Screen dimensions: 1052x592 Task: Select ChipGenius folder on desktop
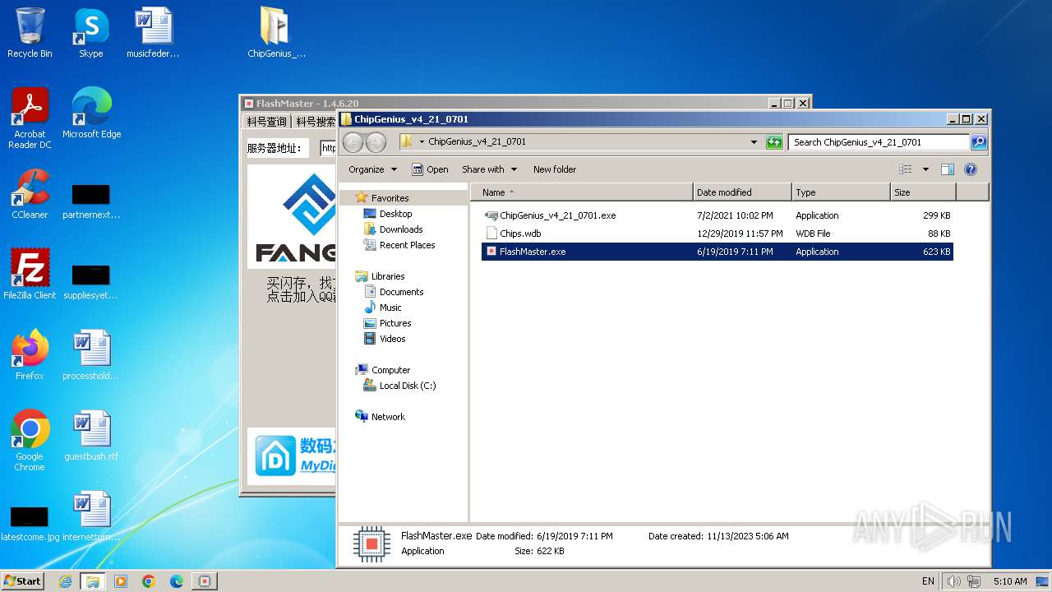[x=276, y=33]
